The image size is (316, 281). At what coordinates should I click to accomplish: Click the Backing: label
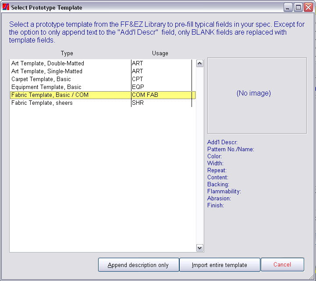click(218, 184)
